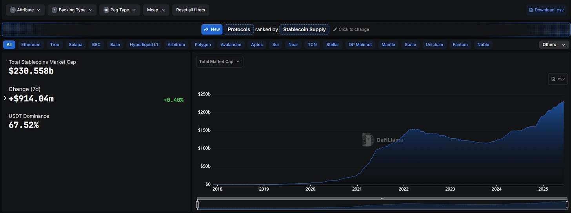Click the chart's .csv export button

pyautogui.click(x=558, y=79)
